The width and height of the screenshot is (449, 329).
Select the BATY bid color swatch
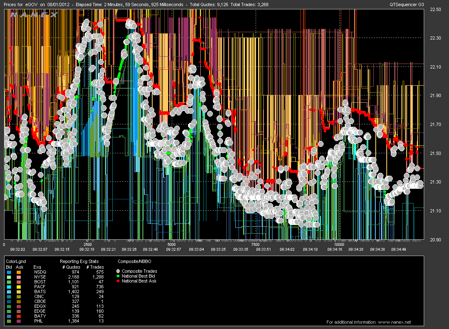[9, 316]
